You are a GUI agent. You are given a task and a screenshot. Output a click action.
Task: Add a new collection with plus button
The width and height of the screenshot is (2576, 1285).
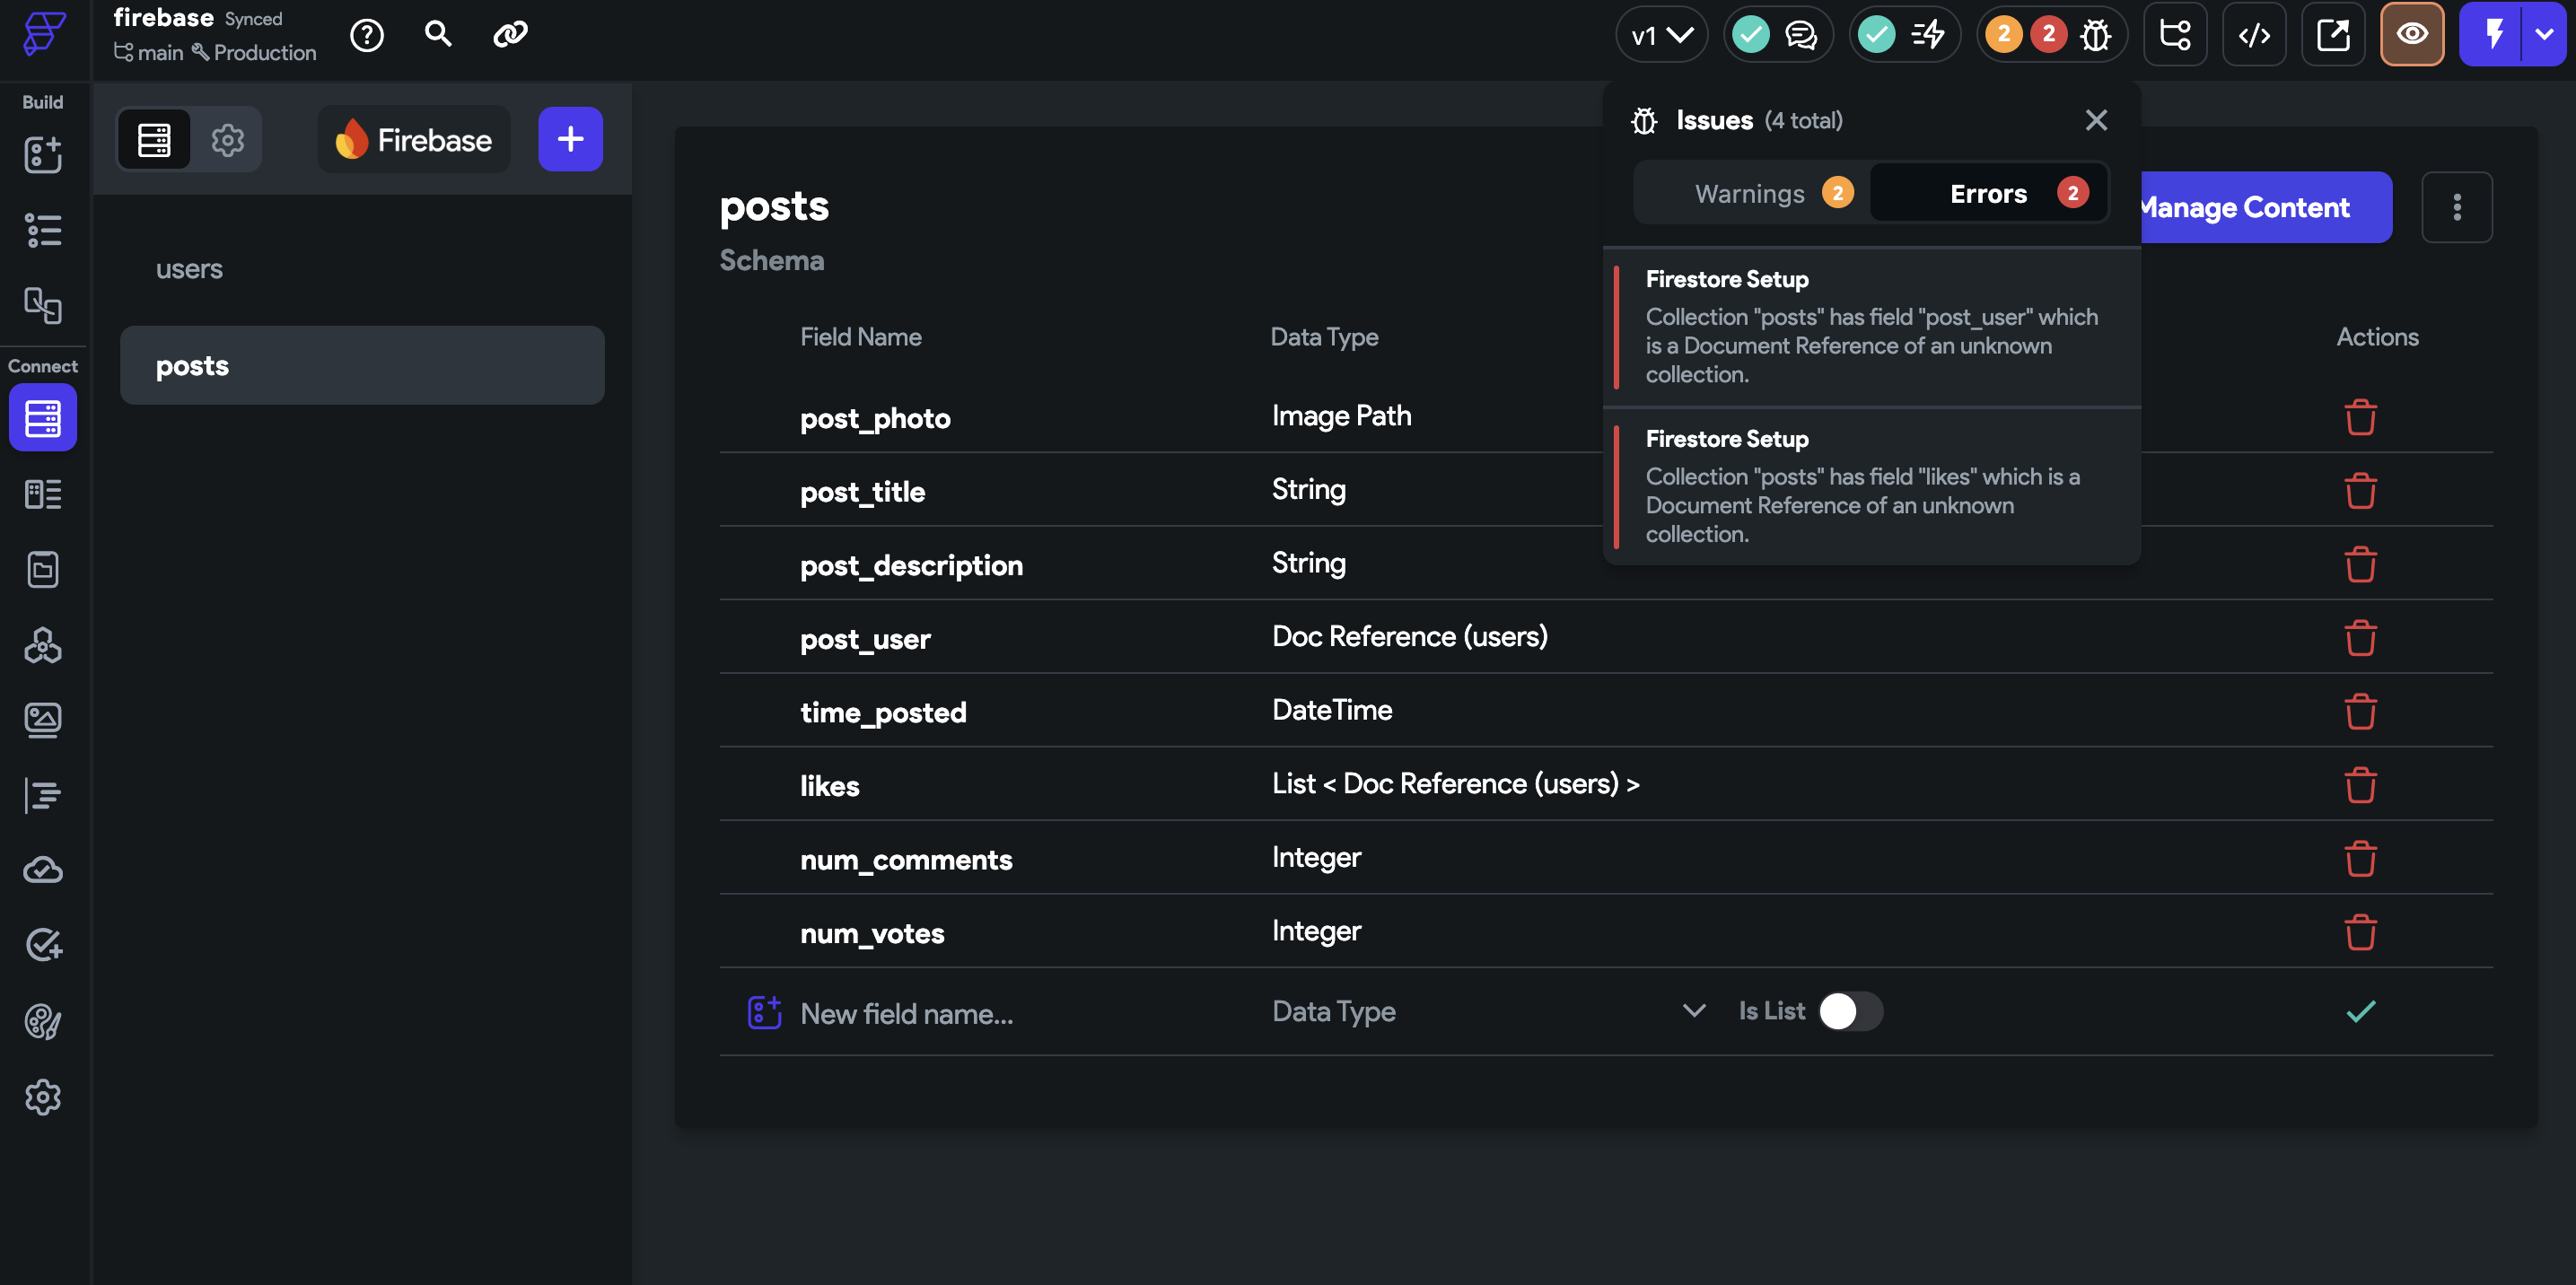click(x=570, y=139)
